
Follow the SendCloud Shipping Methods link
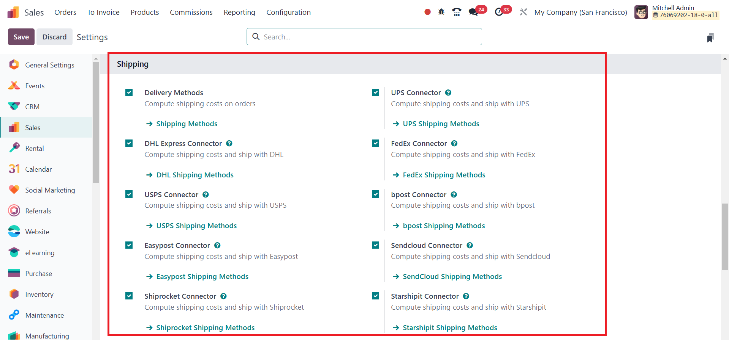[447, 277]
